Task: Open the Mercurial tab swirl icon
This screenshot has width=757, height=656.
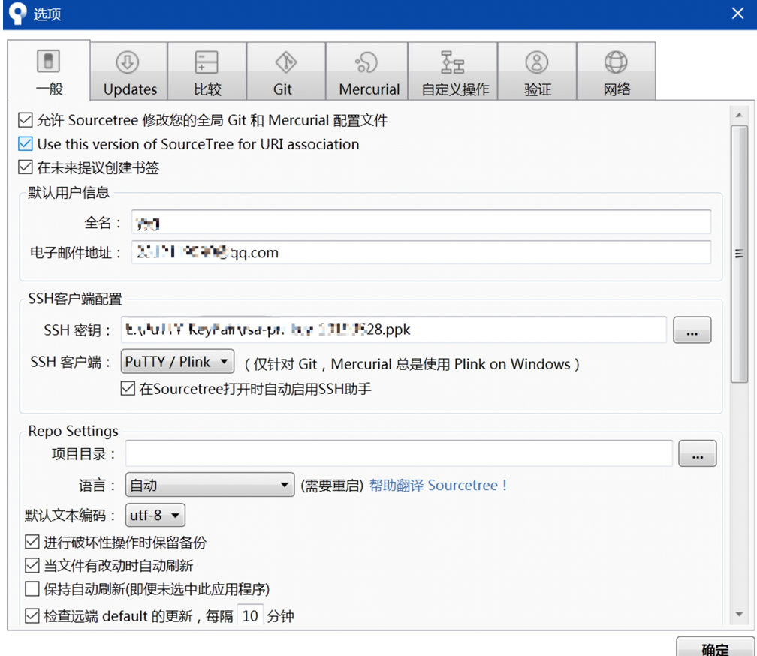Action: point(366,62)
